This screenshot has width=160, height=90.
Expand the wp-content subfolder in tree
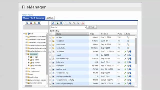pos(28,62)
